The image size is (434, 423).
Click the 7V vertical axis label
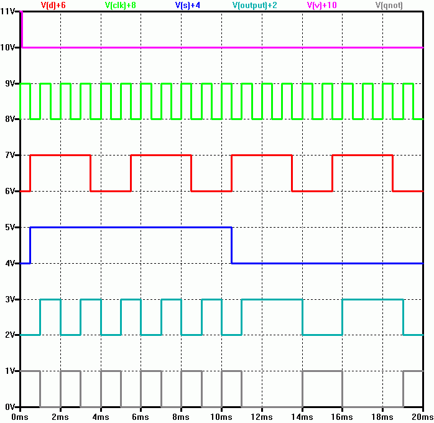[10, 155]
